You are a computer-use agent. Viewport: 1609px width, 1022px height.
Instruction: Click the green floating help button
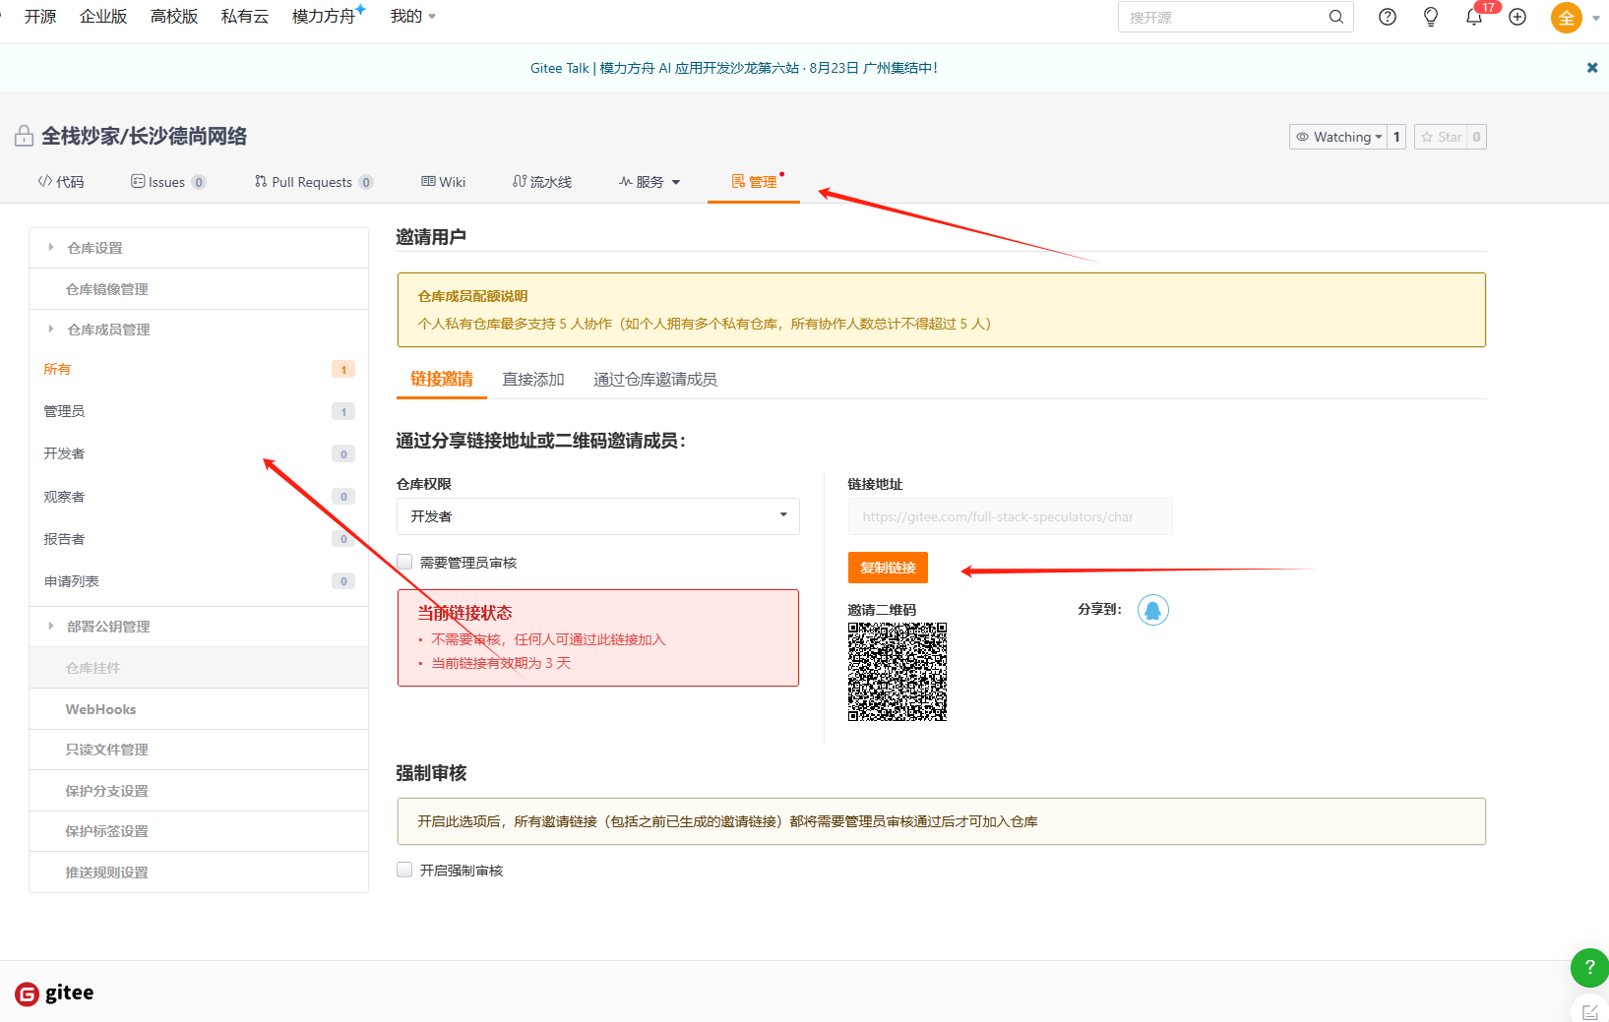click(x=1588, y=967)
